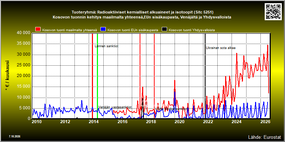285x142 pixels.
Task: Click the x-axis year 2012
Action: (x=65, y=121)
